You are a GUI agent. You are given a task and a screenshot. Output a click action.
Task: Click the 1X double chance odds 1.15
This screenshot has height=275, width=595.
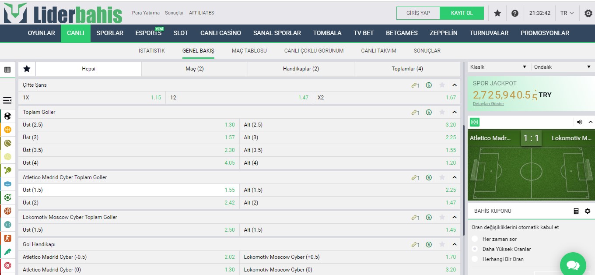[x=92, y=98]
